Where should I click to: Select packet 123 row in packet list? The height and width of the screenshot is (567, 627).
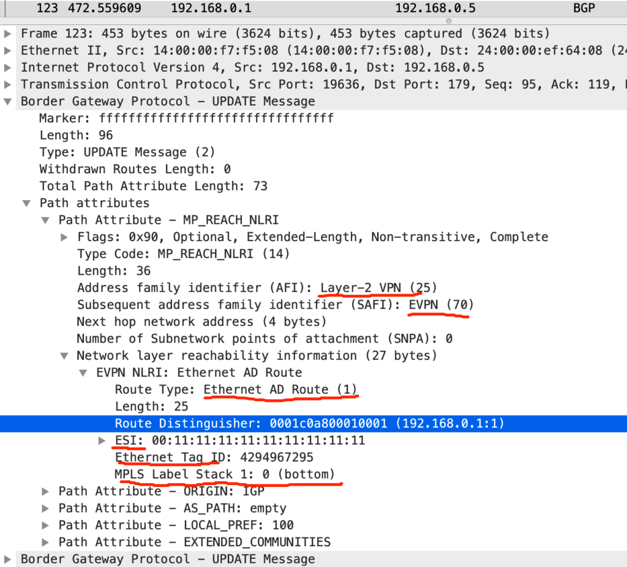pyautogui.click(x=306, y=9)
